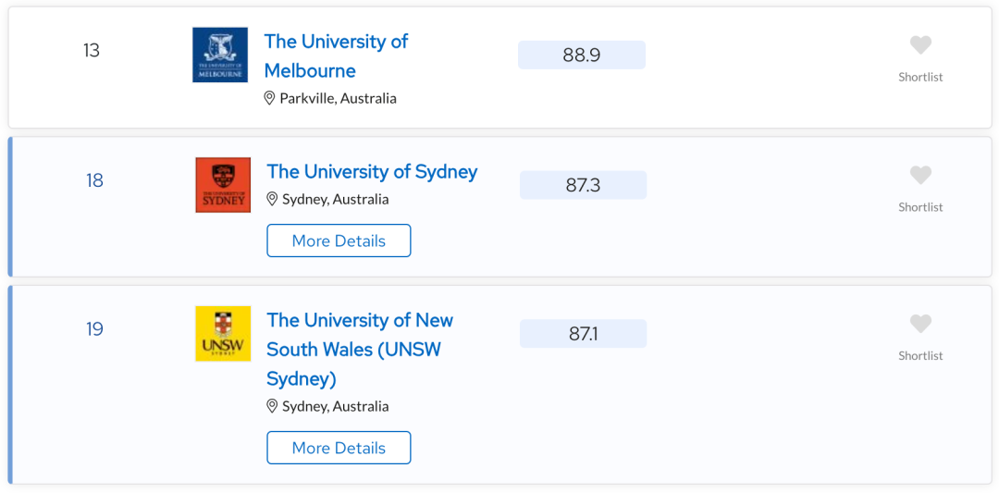Select the 87.1 score box
The image size is (999, 493).
pos(583,334)
